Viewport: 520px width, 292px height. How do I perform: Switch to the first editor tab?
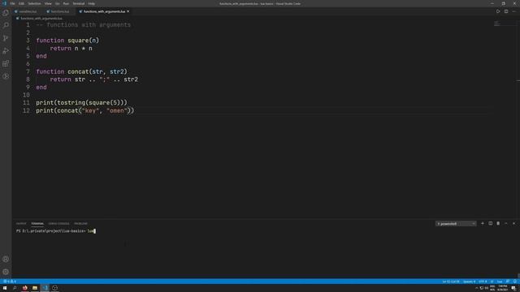tap(28, 11)
